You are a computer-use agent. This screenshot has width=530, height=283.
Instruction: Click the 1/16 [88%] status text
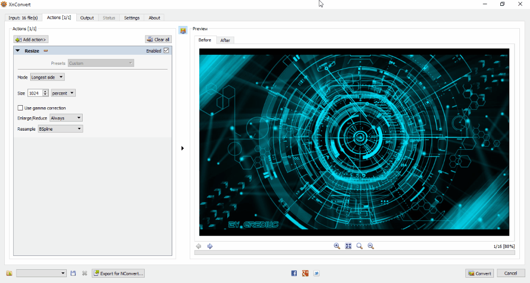point(504,246)
